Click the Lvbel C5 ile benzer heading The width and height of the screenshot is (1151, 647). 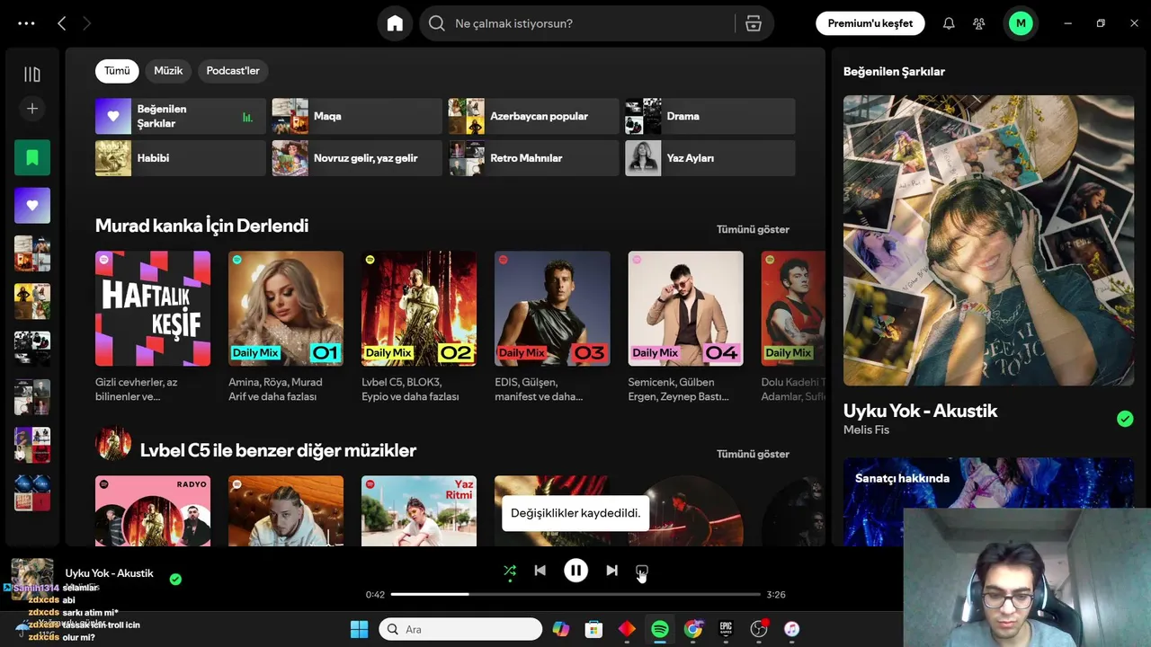click(x=278, y=450)
